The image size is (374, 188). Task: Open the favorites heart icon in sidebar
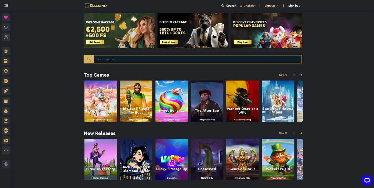tap(6, 17)
